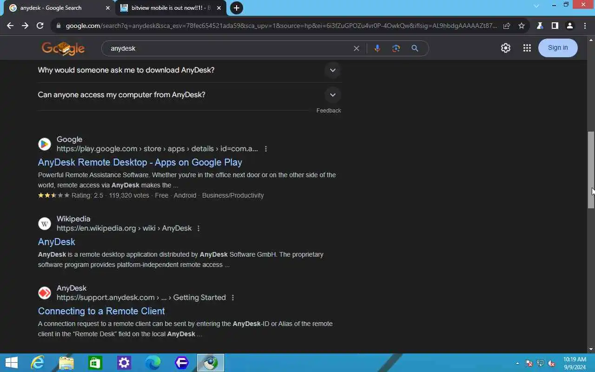Go to Google home via logo
The height and width of the screenshot is (372, 595).
(x=63, y=48)
